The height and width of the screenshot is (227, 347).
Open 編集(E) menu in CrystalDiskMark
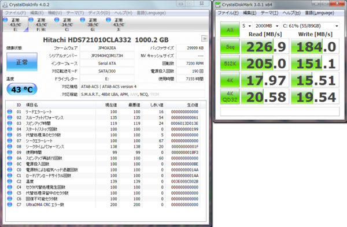[250, 13]
